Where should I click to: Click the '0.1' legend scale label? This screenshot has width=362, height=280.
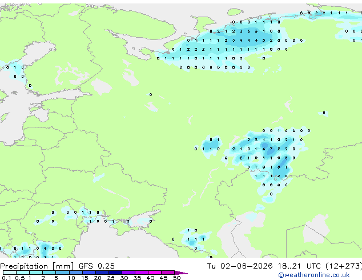[x=6, y=278]
